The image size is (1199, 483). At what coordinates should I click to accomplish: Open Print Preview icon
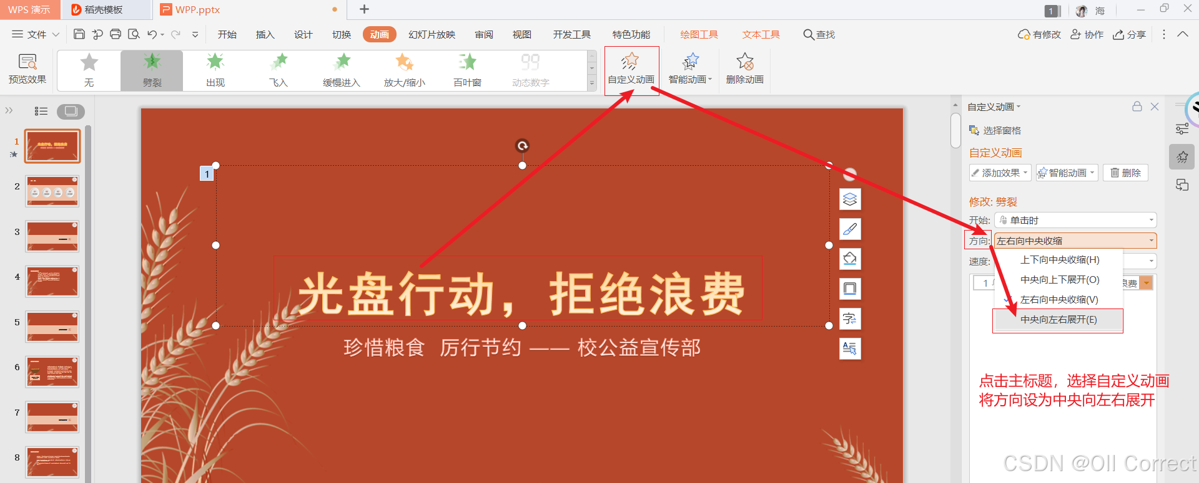pos(134,34)
